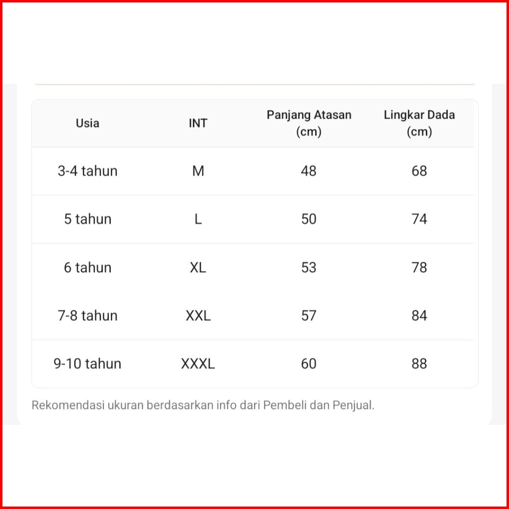Click size M in the INT column

198,171
